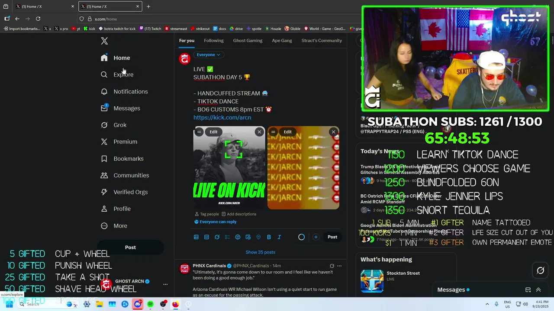The image size is (554, 311).
Task: Click the Grok enhance icon in composer toolbar
Action: click(x=217, y=237)
